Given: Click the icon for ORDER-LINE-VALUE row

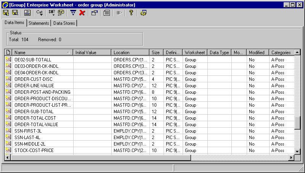Looking at the screenshot, I should tap(8, 85).
